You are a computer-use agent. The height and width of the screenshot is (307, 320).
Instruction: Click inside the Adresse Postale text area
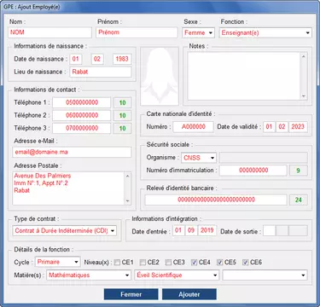point(68,188)
